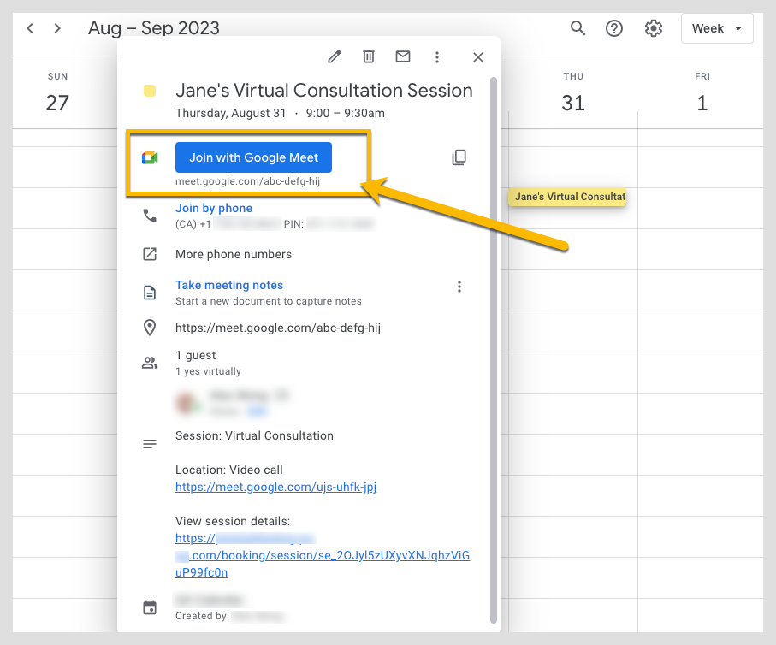This screenshot has height=645, width=776.
Task: Delete the event with trash icon
Action: pos(369,57)
